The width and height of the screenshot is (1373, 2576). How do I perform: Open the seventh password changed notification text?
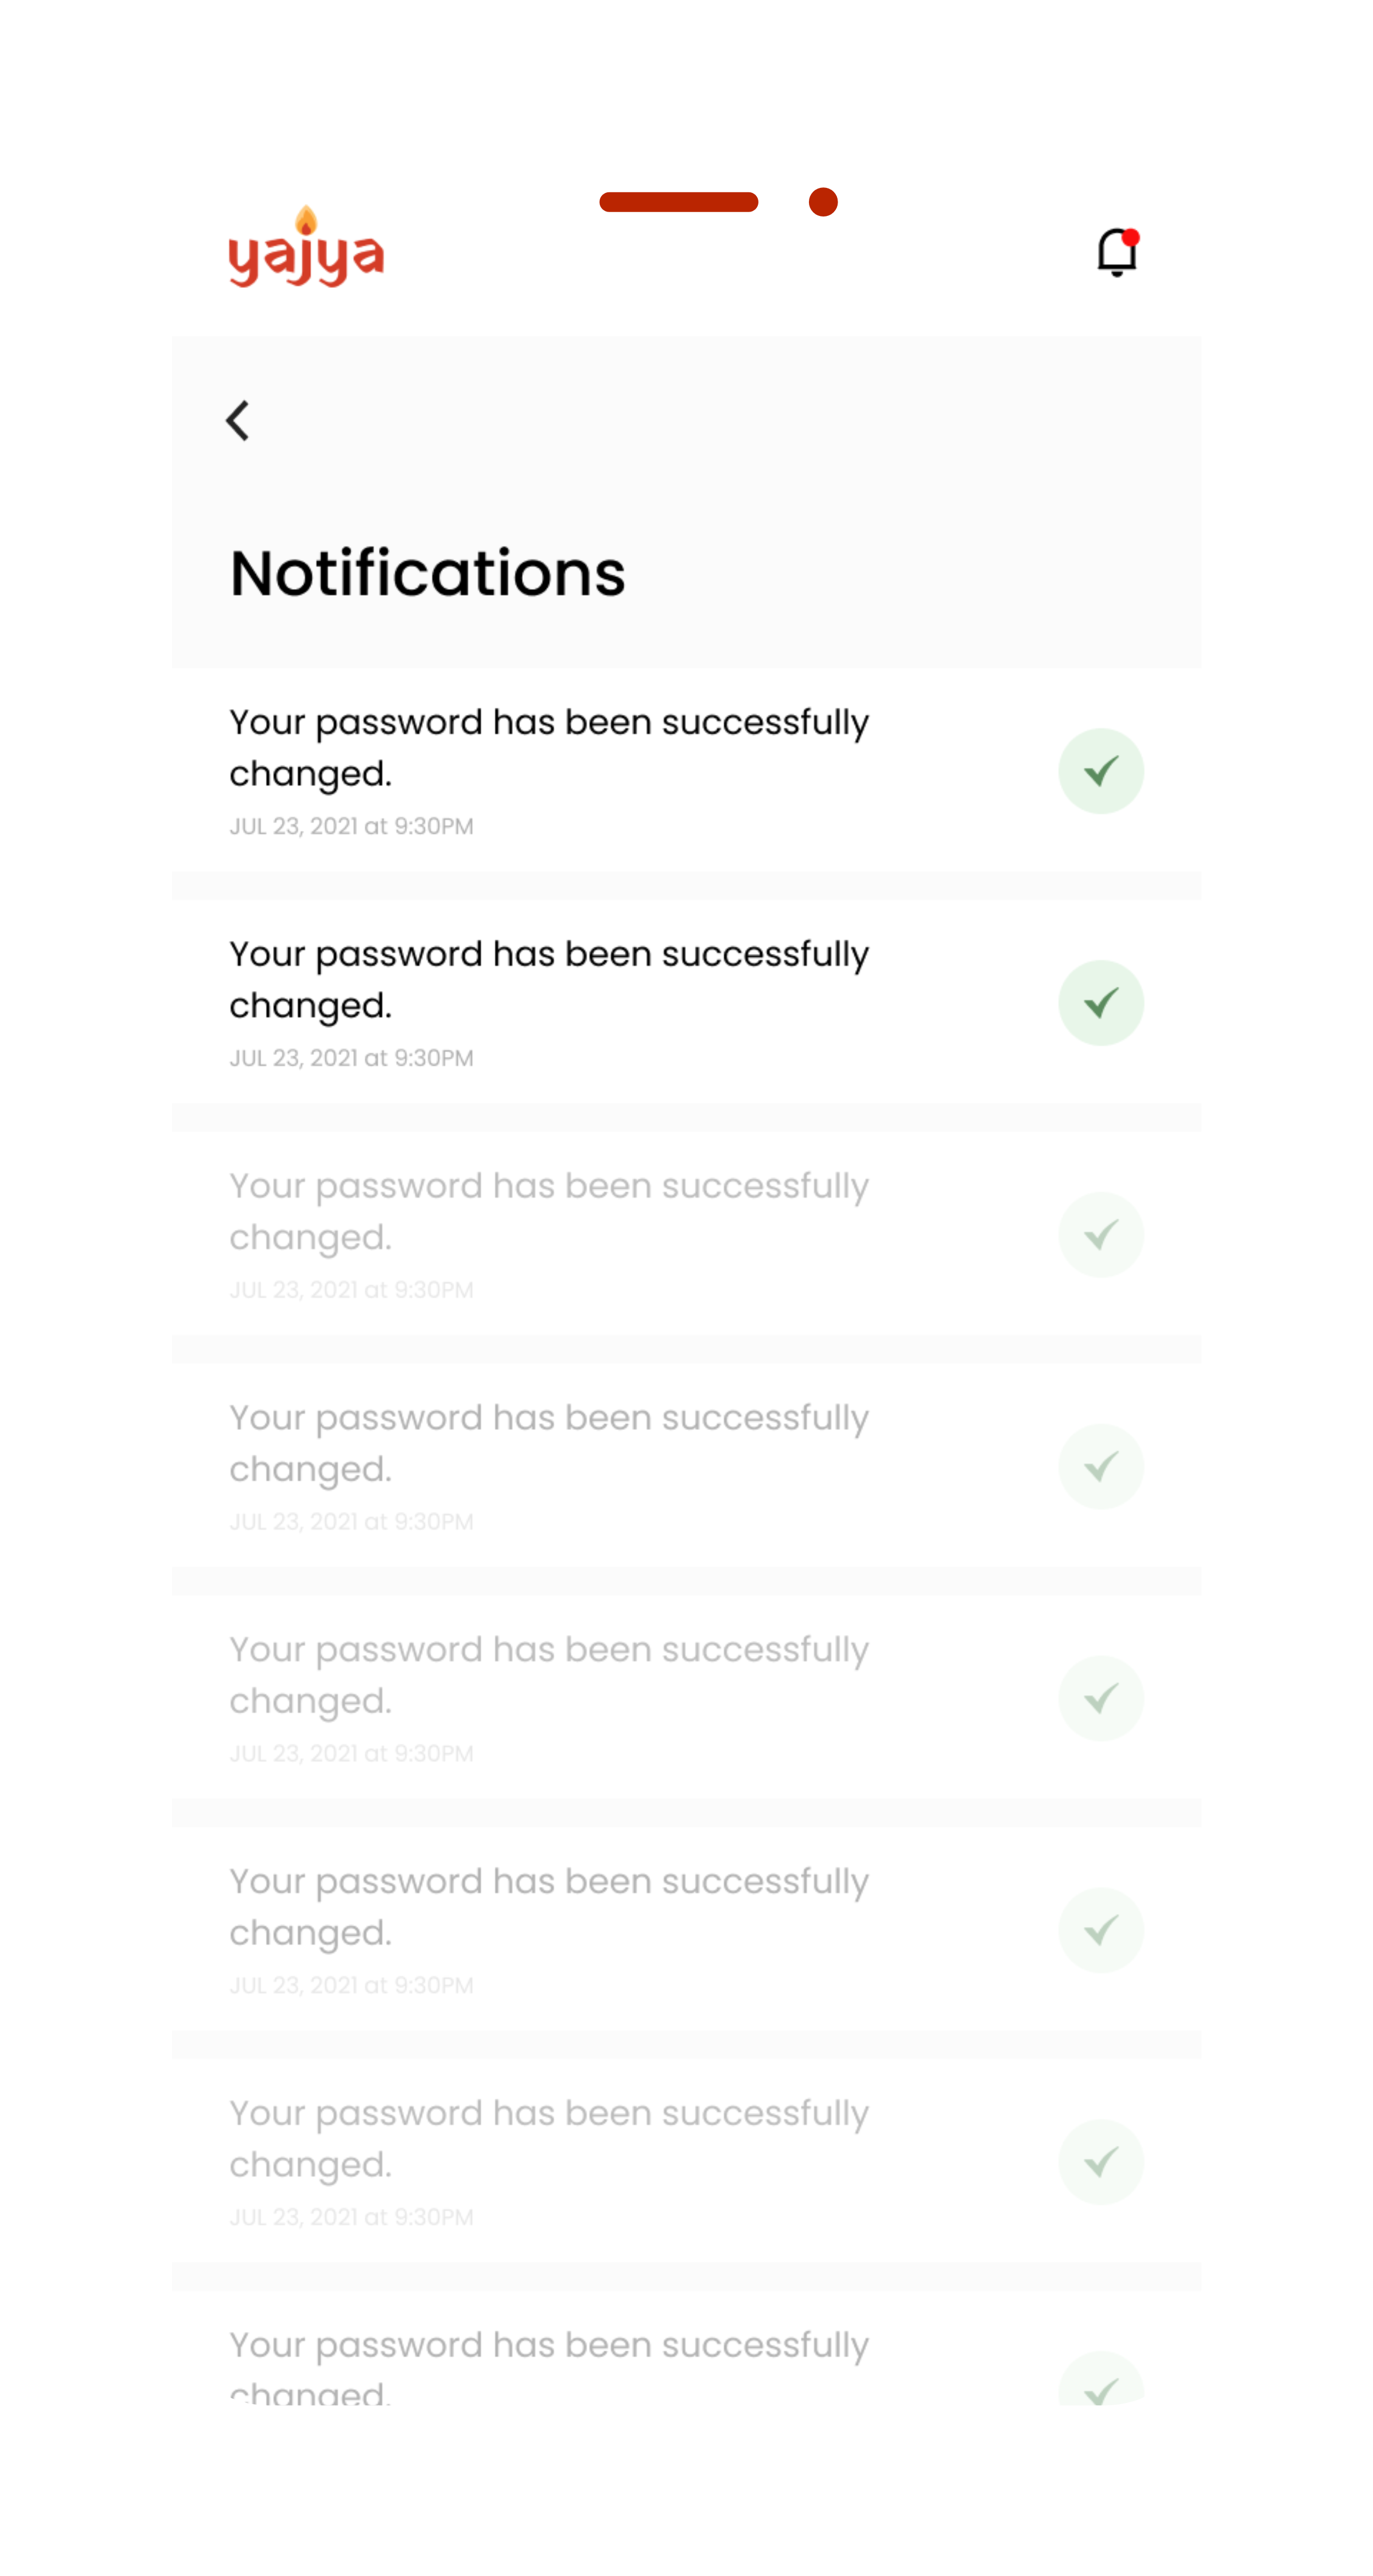coord(549,2139)
